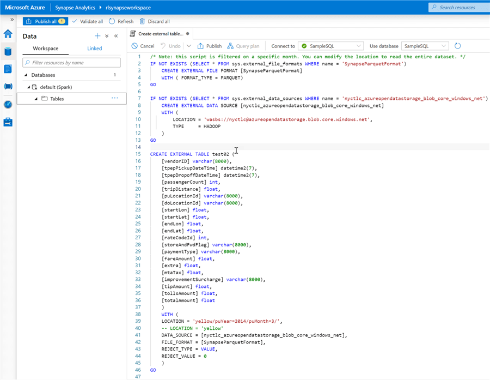Viewport: 490px width, 380px height.
Task: Open the Monitor hub gauge icon
Action: (x=8, y=104)
